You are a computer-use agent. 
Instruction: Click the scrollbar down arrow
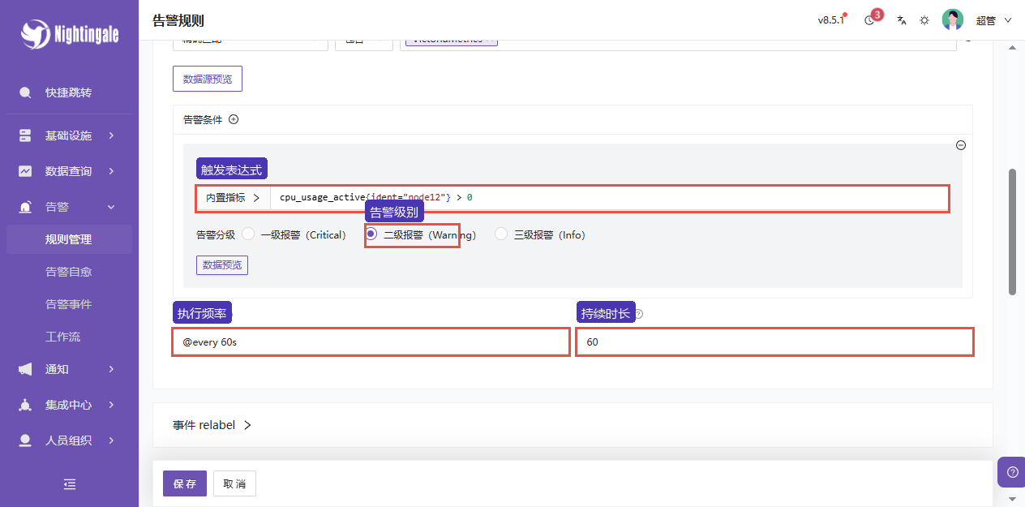pos(1012,498)
